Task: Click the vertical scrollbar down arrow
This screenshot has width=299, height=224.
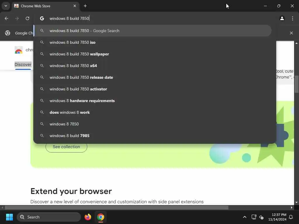Action: coord(297,202)
